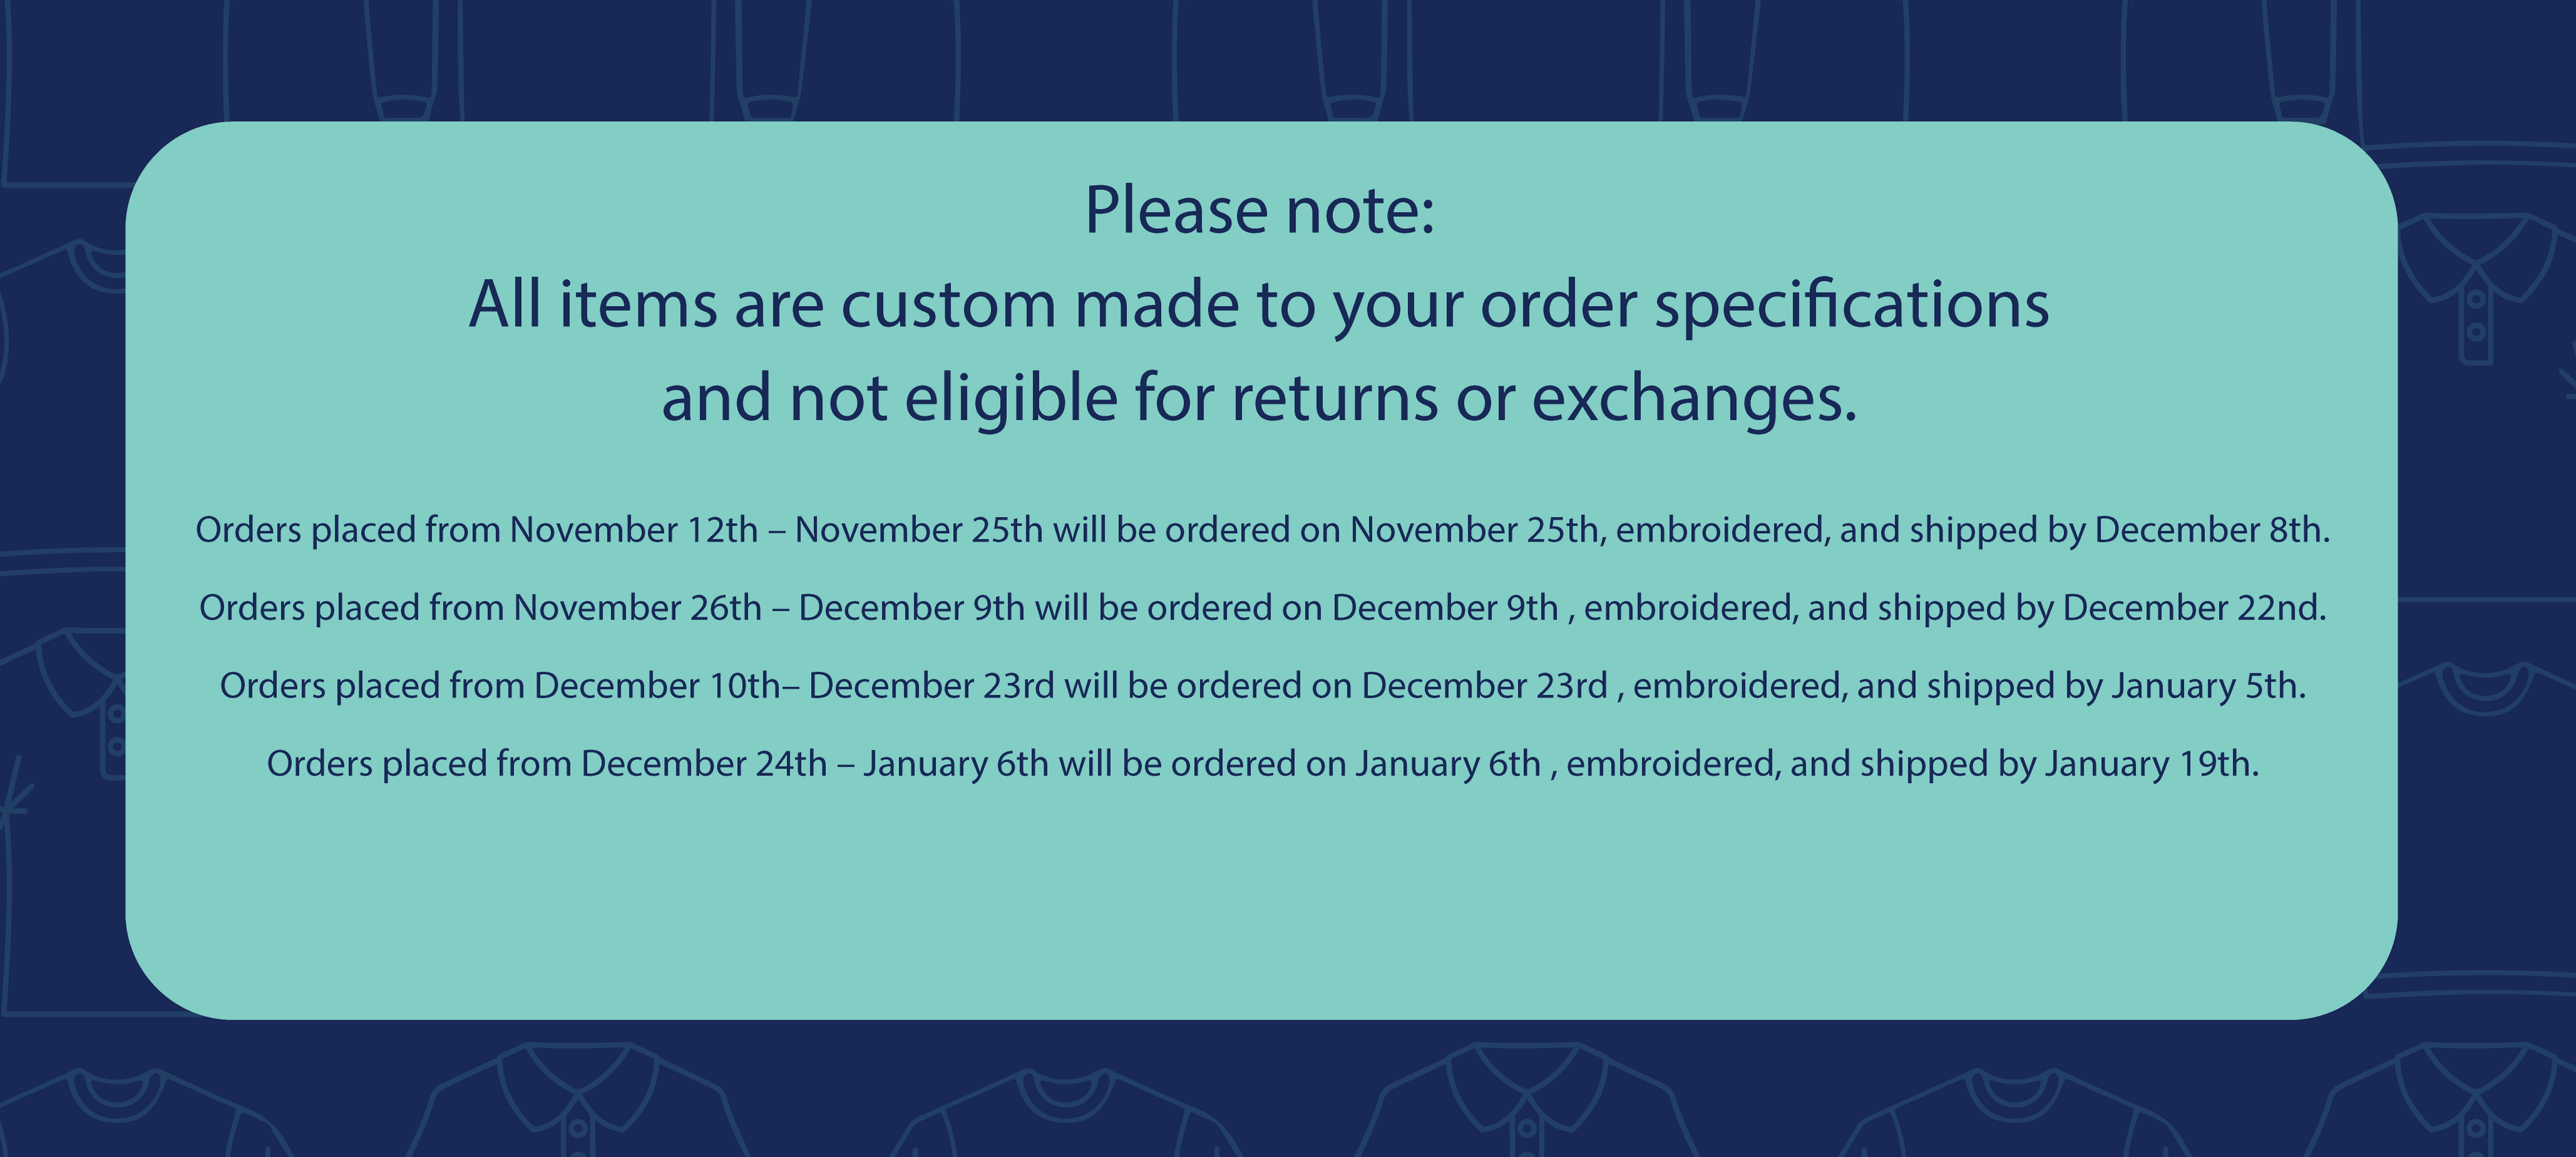2576x1157 pixels.
Task: Click the December 24th – January 6th order line
Action: click(x=1262, y=764)
